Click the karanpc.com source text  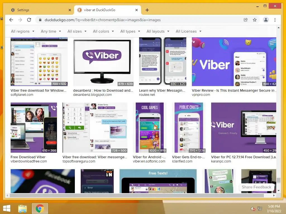coord(221,161)
